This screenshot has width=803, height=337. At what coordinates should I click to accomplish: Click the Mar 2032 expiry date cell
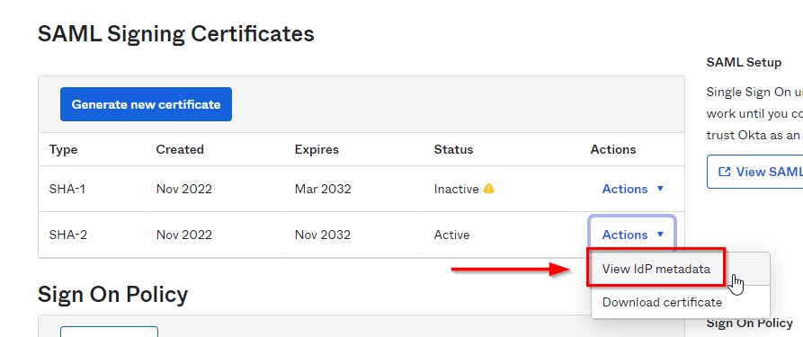click(x=323, y=189)
